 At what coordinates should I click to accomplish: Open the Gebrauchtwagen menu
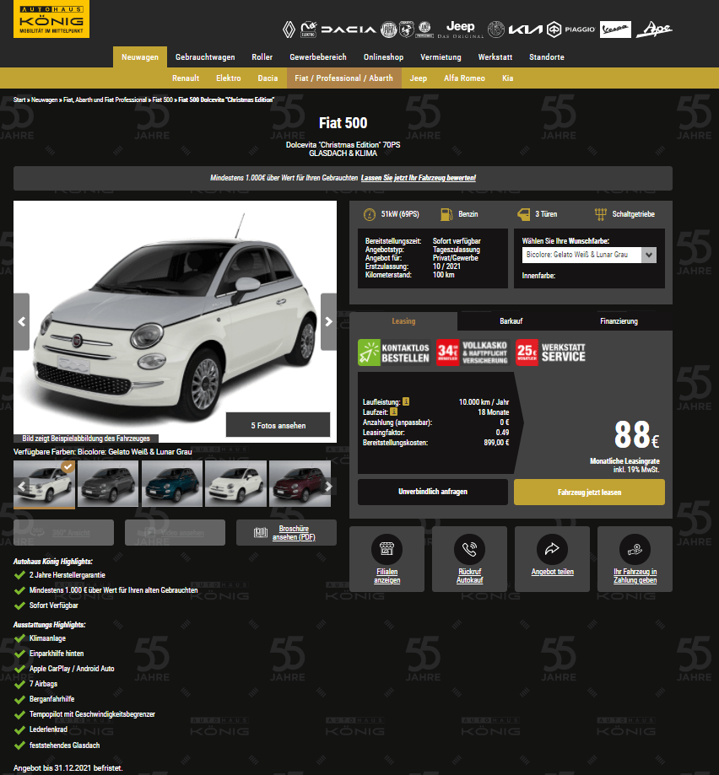[205, 57]
